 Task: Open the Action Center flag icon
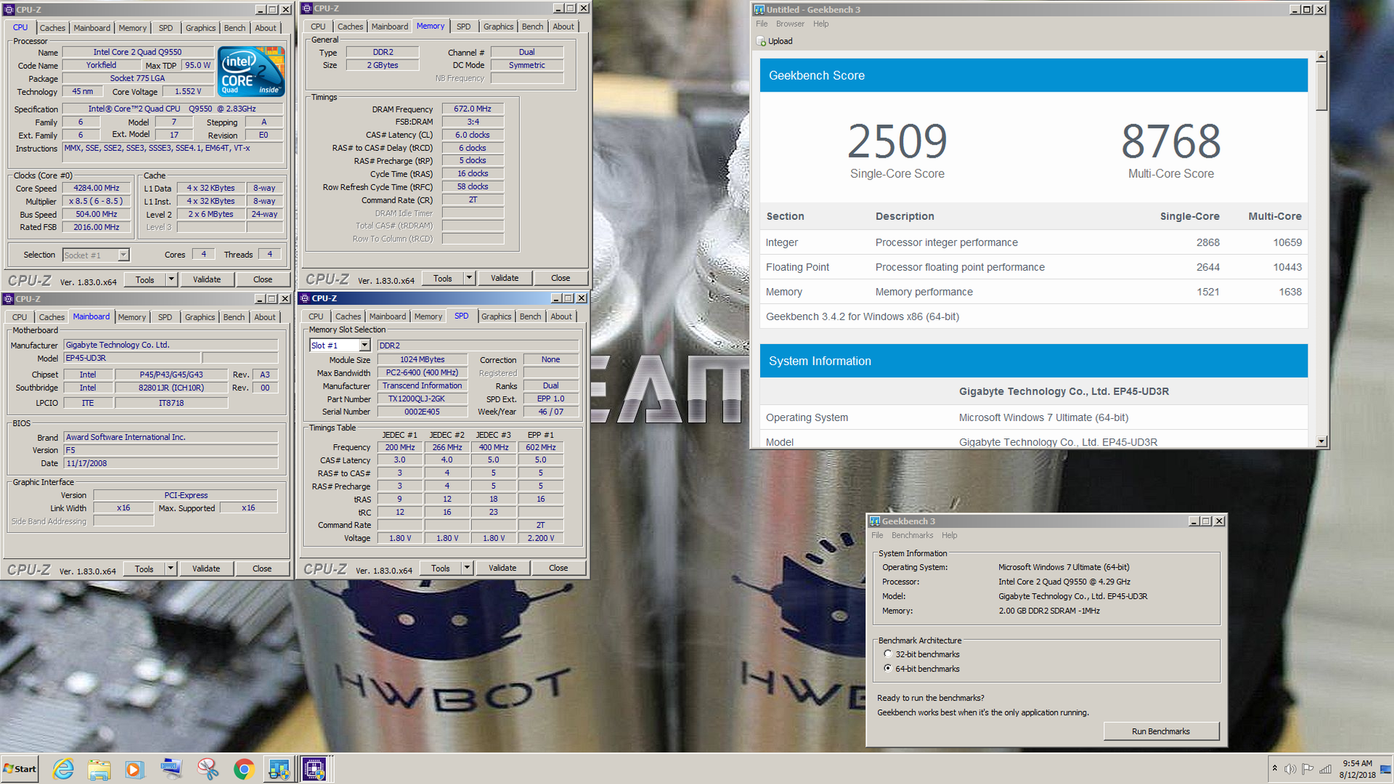point(1308,769)
